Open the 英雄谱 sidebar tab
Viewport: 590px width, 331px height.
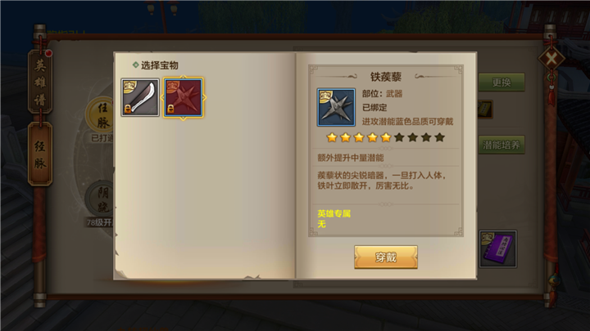pos(40,82)
